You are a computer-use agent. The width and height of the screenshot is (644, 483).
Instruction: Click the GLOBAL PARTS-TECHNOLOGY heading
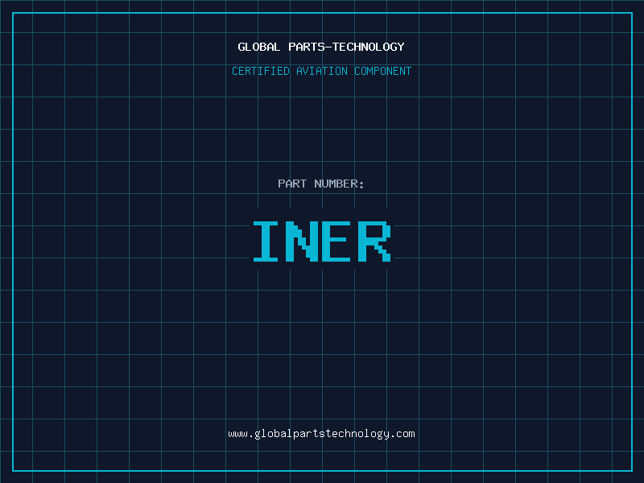coord(321,47)
